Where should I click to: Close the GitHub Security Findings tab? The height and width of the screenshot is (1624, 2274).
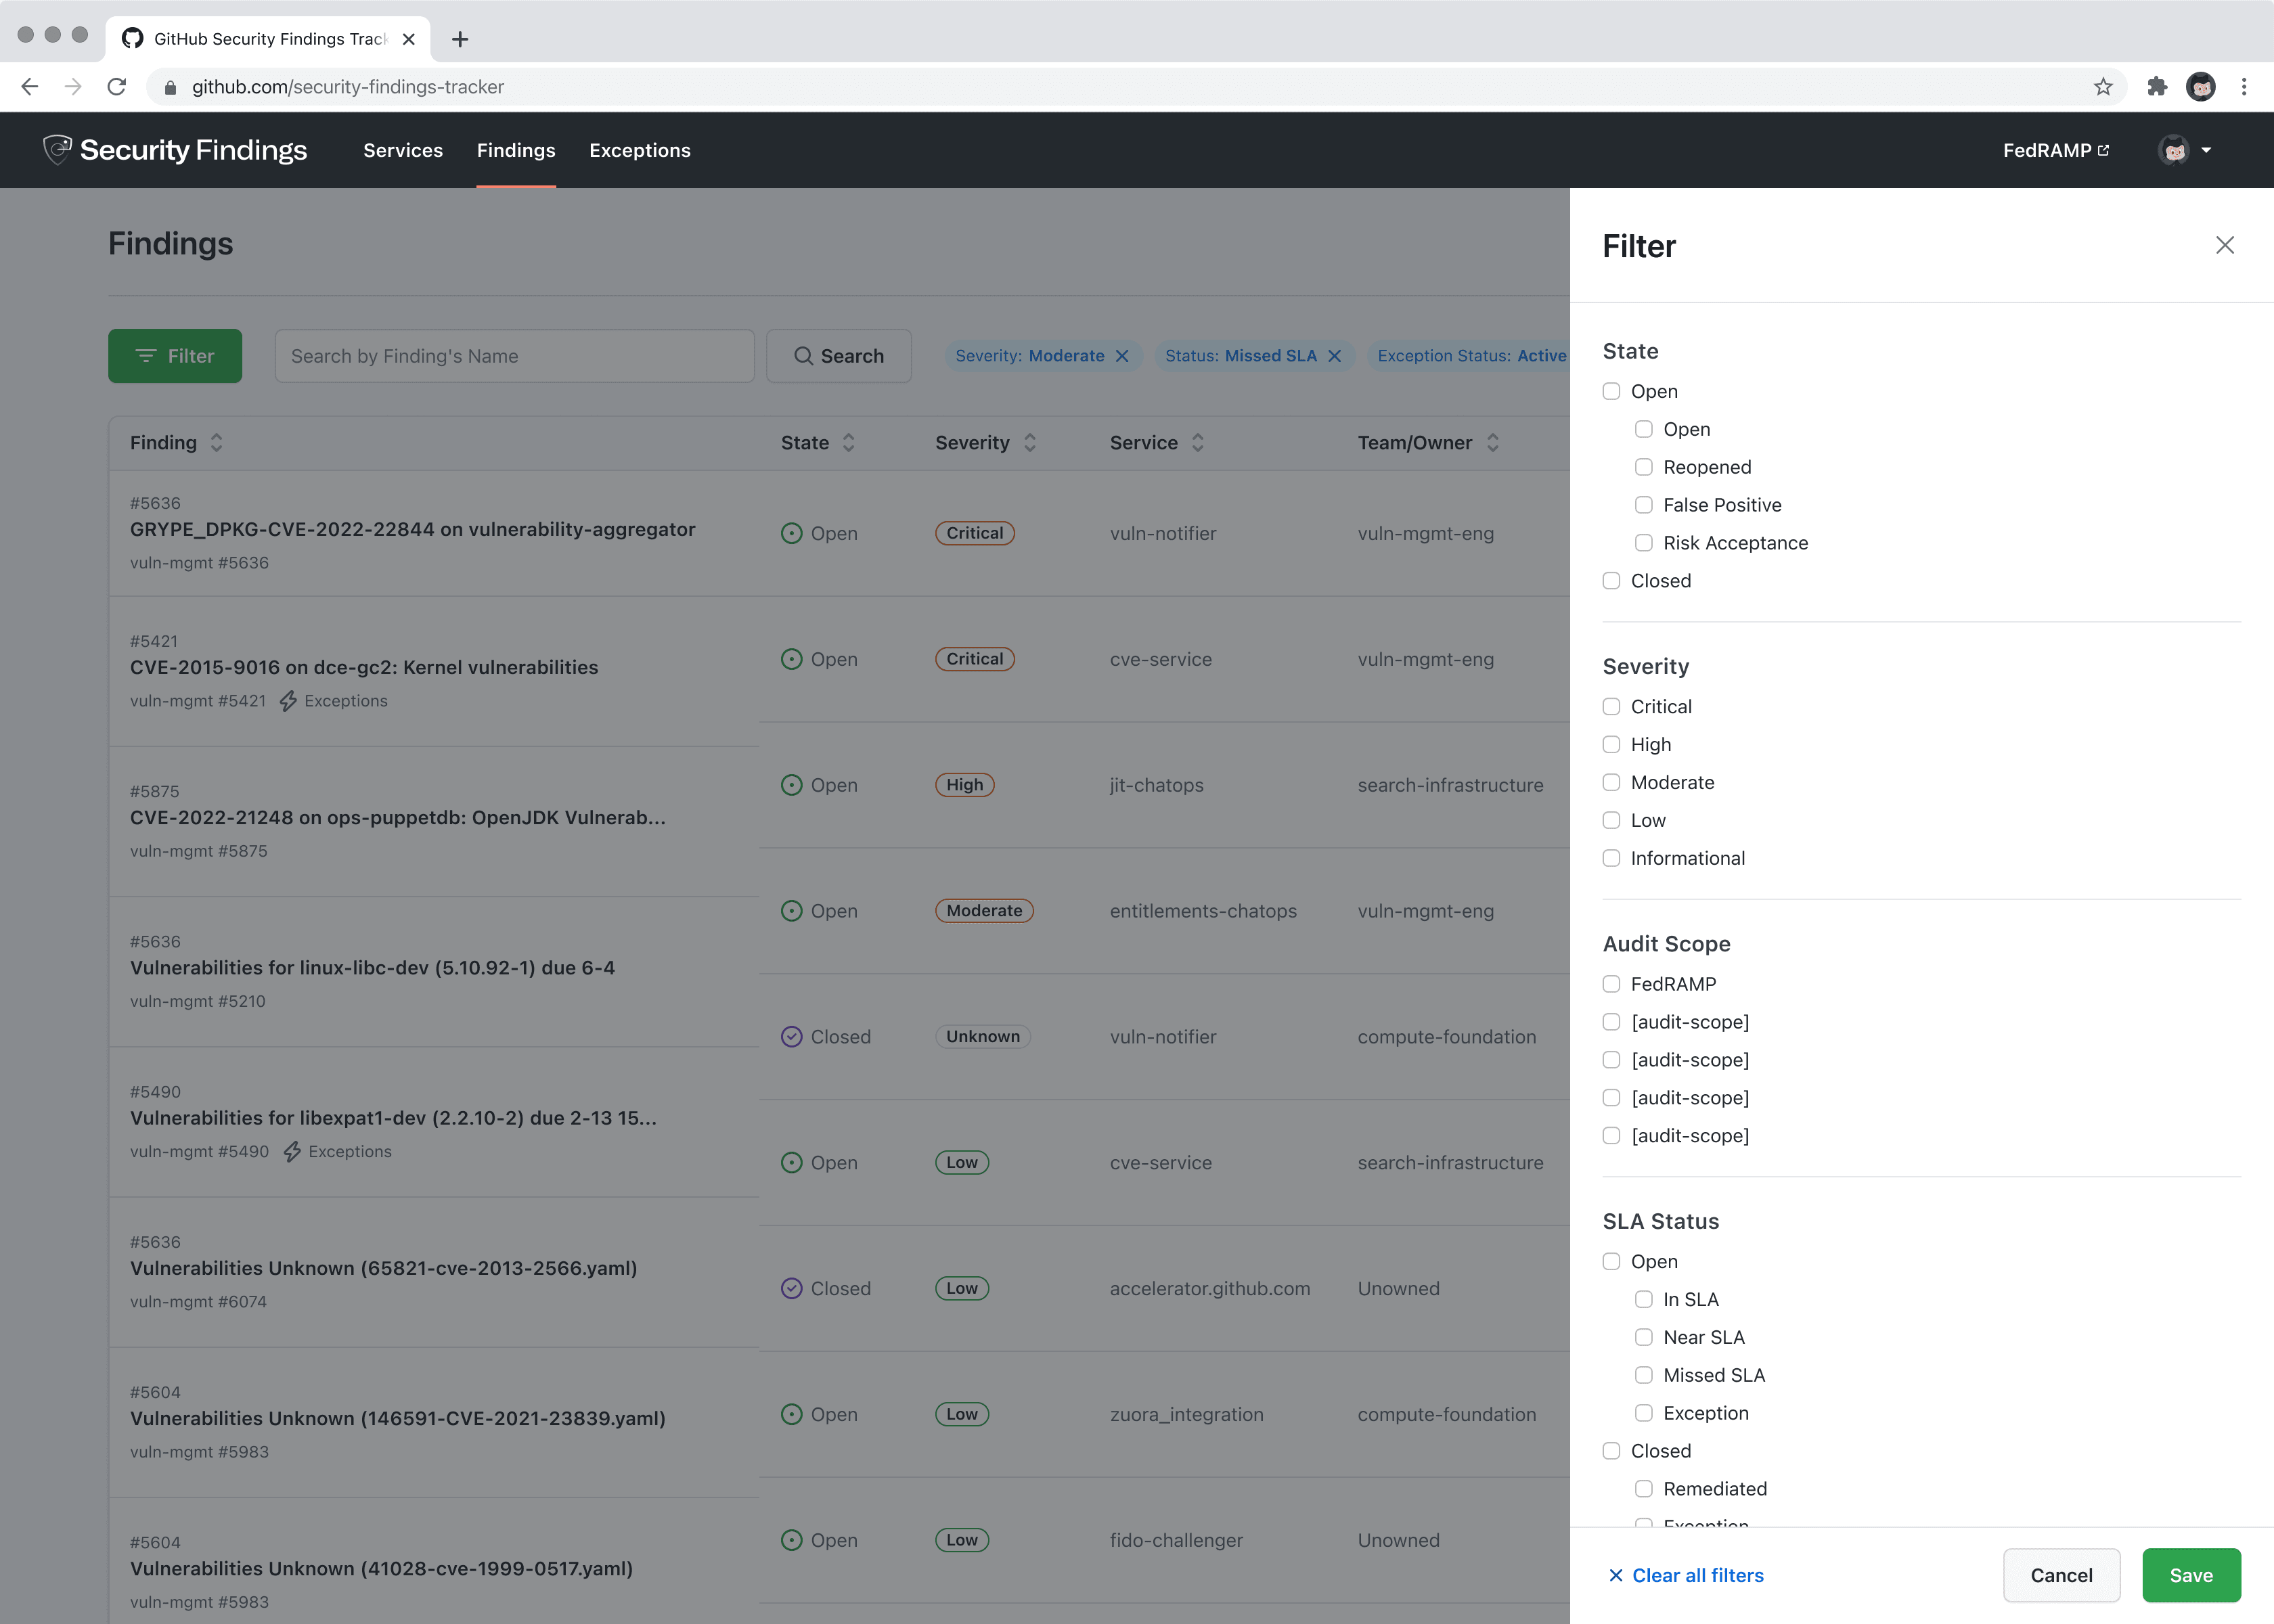click(408, 39)
